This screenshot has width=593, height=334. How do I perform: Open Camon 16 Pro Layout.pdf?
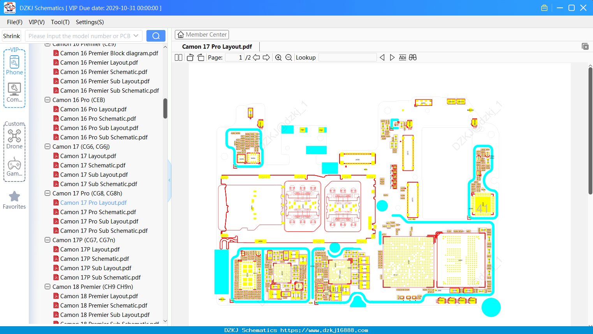(x=93, y=109)
